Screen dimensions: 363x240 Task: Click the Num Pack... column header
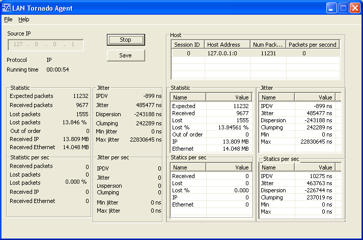coord(268,45)
